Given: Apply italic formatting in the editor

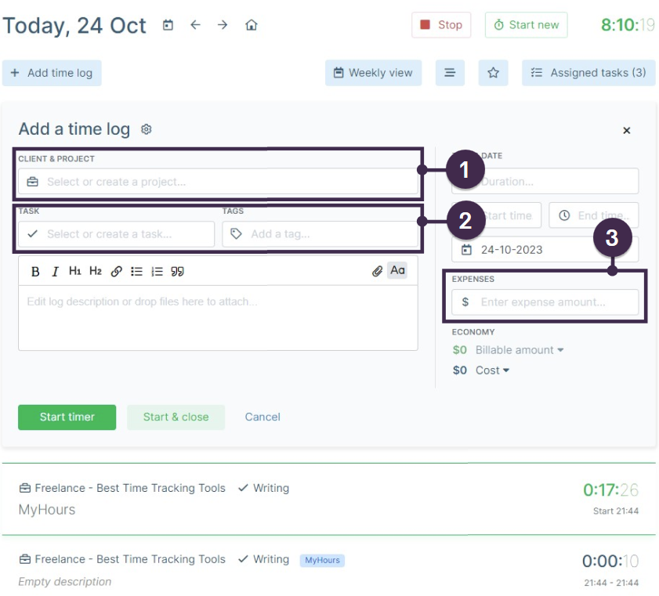Looking at the screenshot, I should tap(55, 271).
